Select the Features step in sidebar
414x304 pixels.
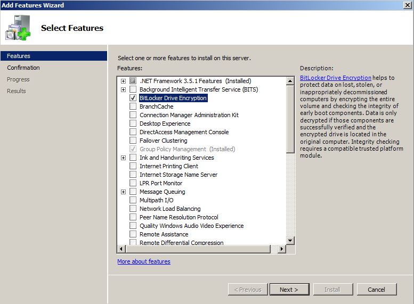click(54, 56)
